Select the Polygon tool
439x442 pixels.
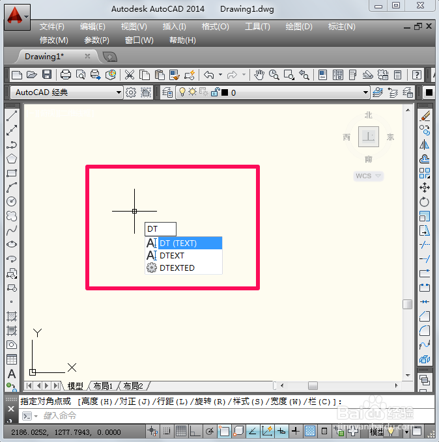(12, 159)
